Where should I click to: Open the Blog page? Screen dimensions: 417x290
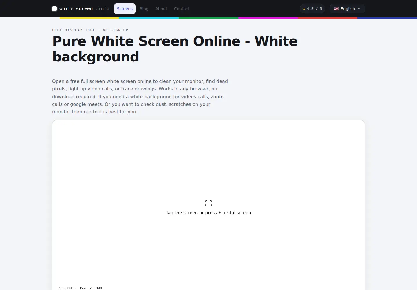pyautogui.click(x=144, y=9)
